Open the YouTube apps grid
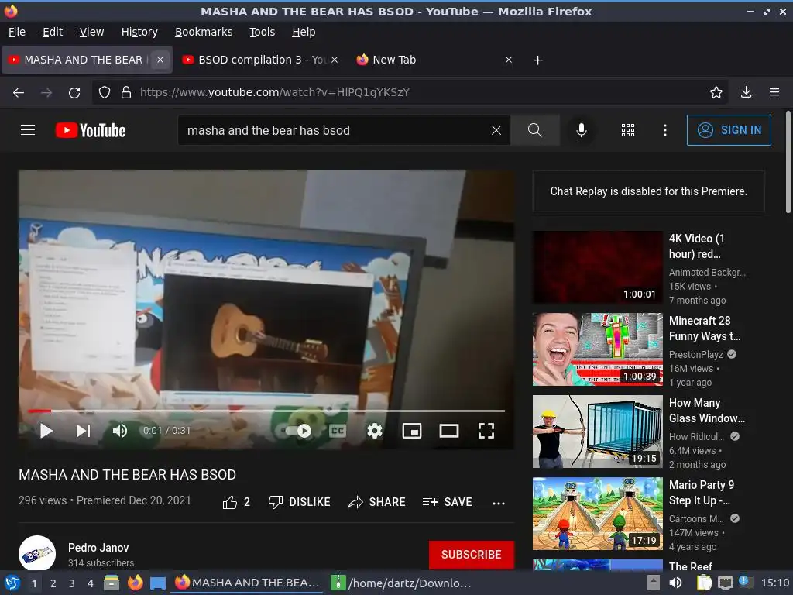The image size is (793, 595). [x=627, y=130]
